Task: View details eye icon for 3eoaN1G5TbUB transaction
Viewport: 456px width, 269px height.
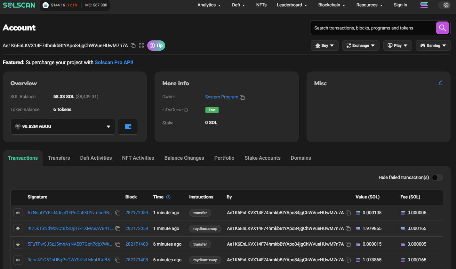Action: pos(18,260)
